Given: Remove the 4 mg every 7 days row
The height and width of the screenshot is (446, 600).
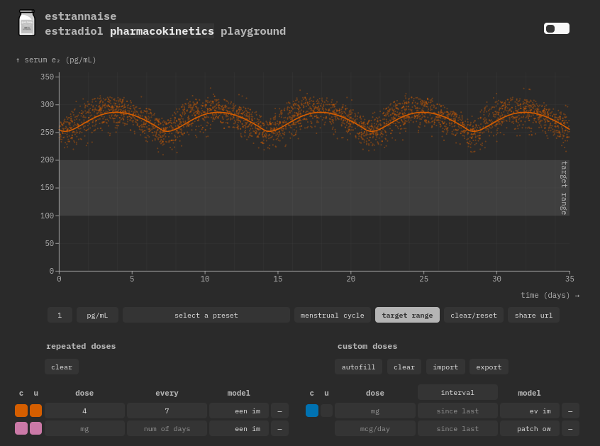Looking at the screenshot, I should coord(279,411).
